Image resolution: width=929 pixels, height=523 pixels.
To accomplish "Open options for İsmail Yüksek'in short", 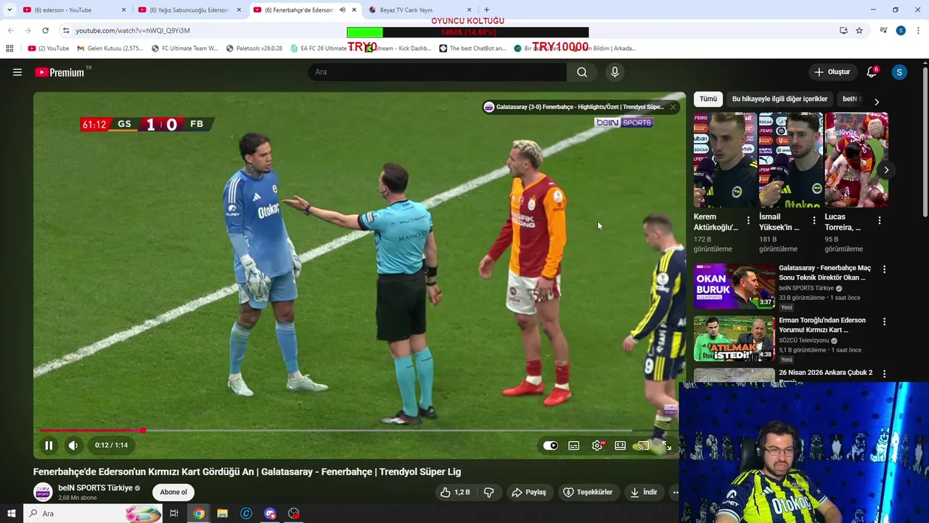I will click(x=814, y=220).
